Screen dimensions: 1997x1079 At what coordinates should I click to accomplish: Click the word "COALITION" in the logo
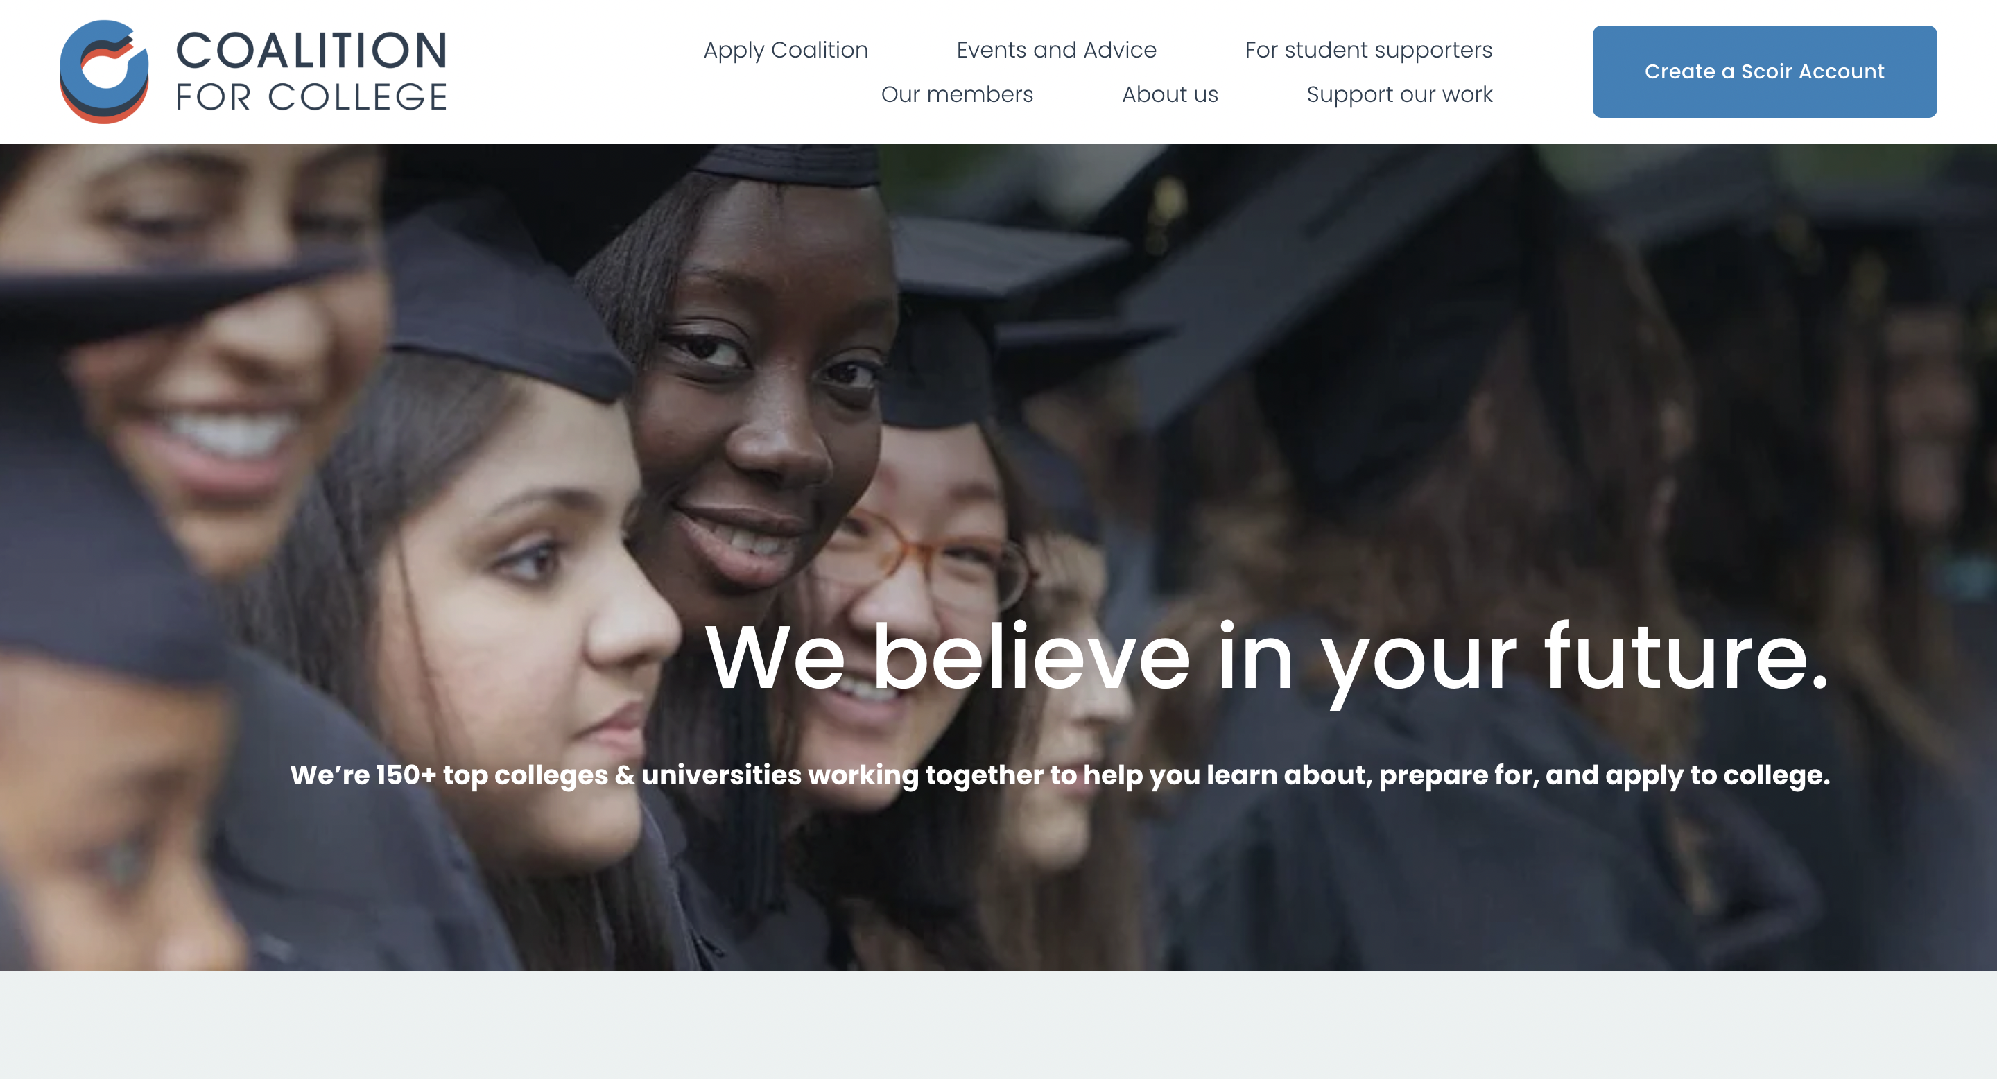click(x=311, y=51)
